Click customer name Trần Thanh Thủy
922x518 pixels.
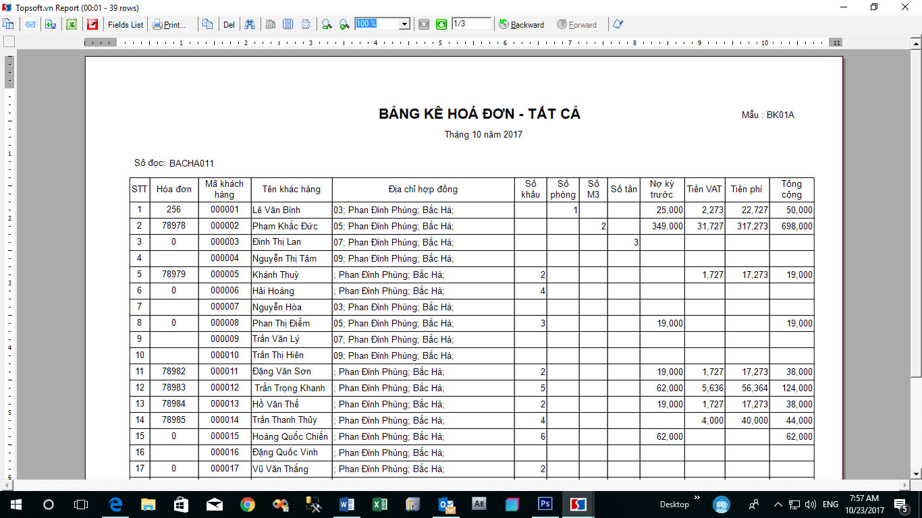pos(285,420)
